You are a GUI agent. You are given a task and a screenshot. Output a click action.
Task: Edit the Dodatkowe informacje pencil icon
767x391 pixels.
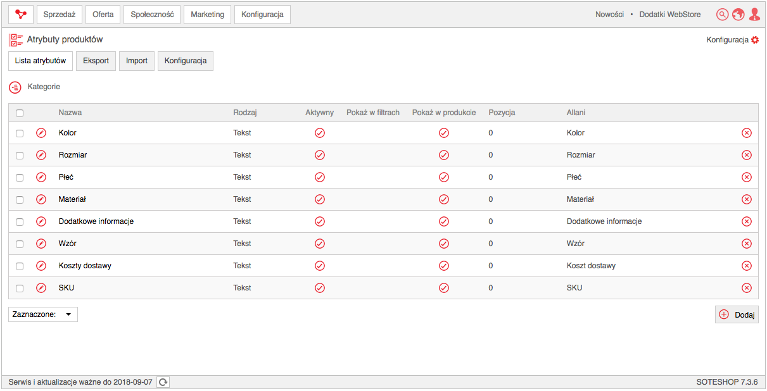(x=41, y=221)
